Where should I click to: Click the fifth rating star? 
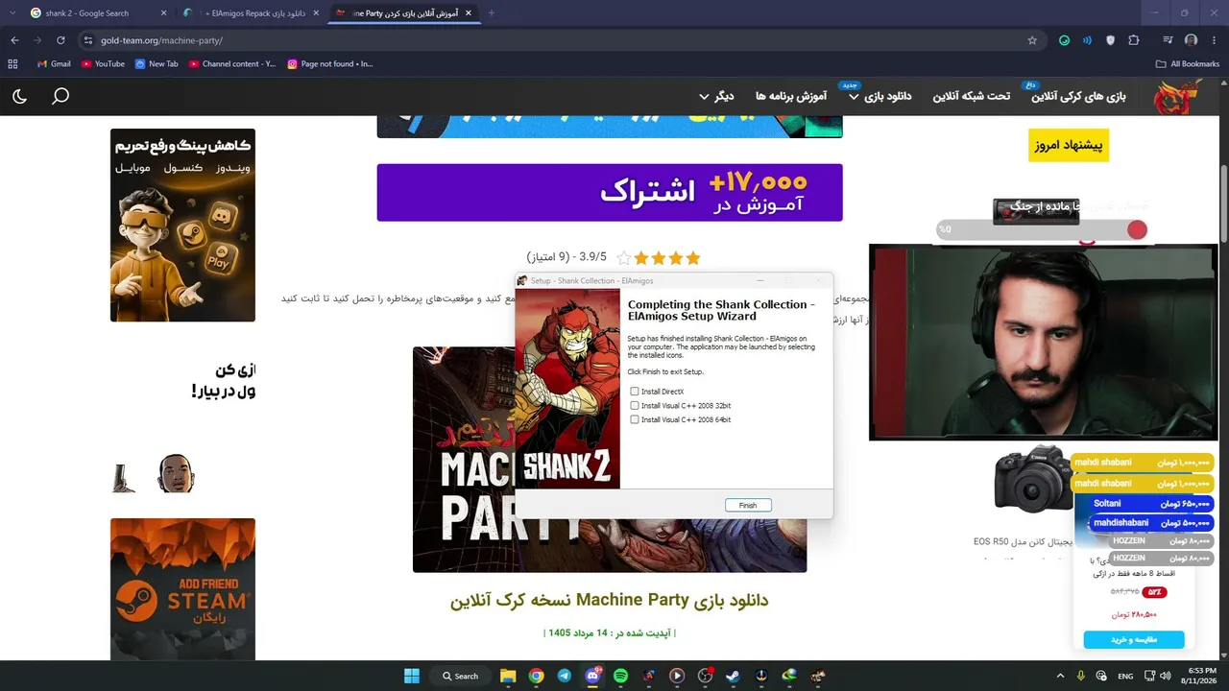coord(624,258)
